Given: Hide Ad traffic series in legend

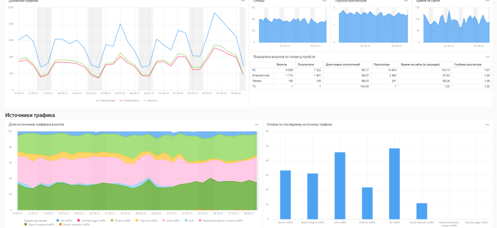Looking at the screenshot, I should click(64, 220).
